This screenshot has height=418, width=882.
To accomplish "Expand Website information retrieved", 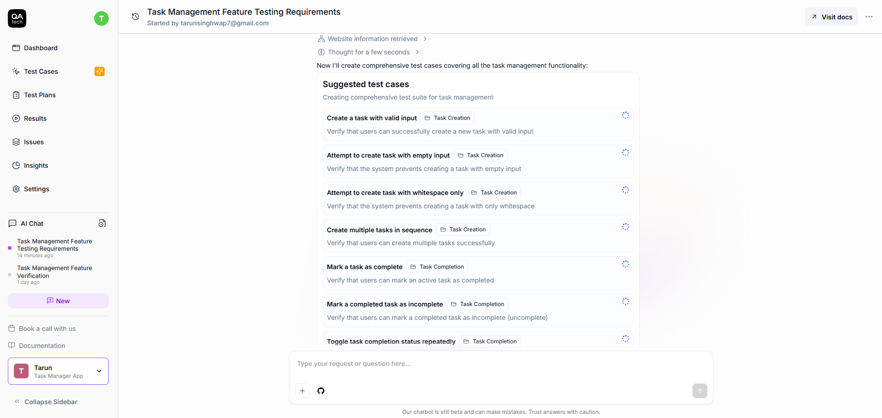I will (x=373, y=39).
